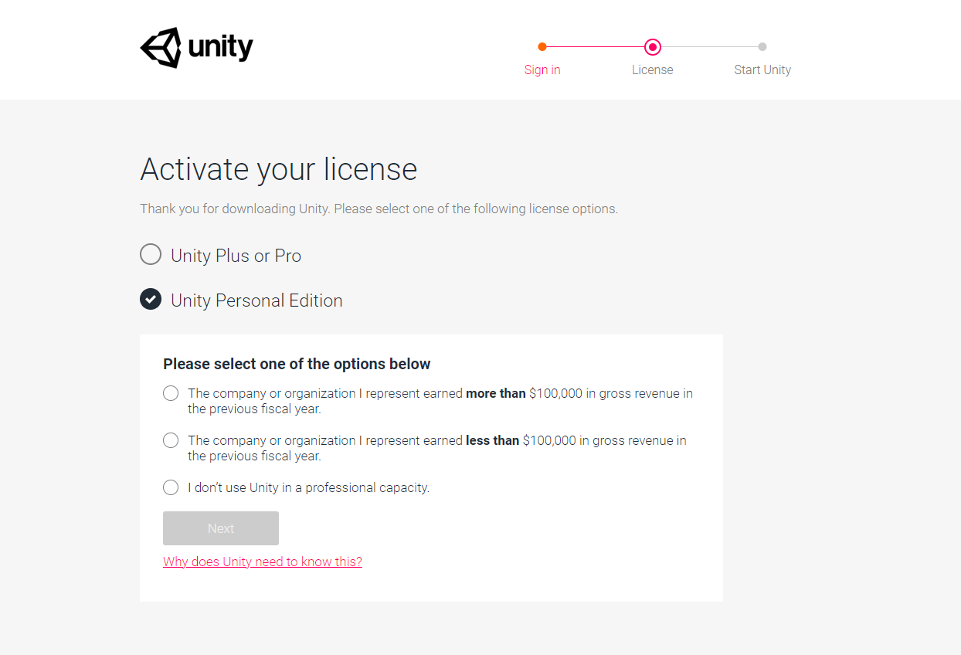Image resolution: width=961 pixels, height=655 pixels.
Task: Click the gray Start Unity step dot
Action: click(762, 47)
